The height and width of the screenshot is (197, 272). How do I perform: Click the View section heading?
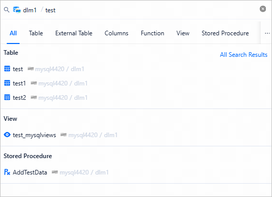(10, 119)
